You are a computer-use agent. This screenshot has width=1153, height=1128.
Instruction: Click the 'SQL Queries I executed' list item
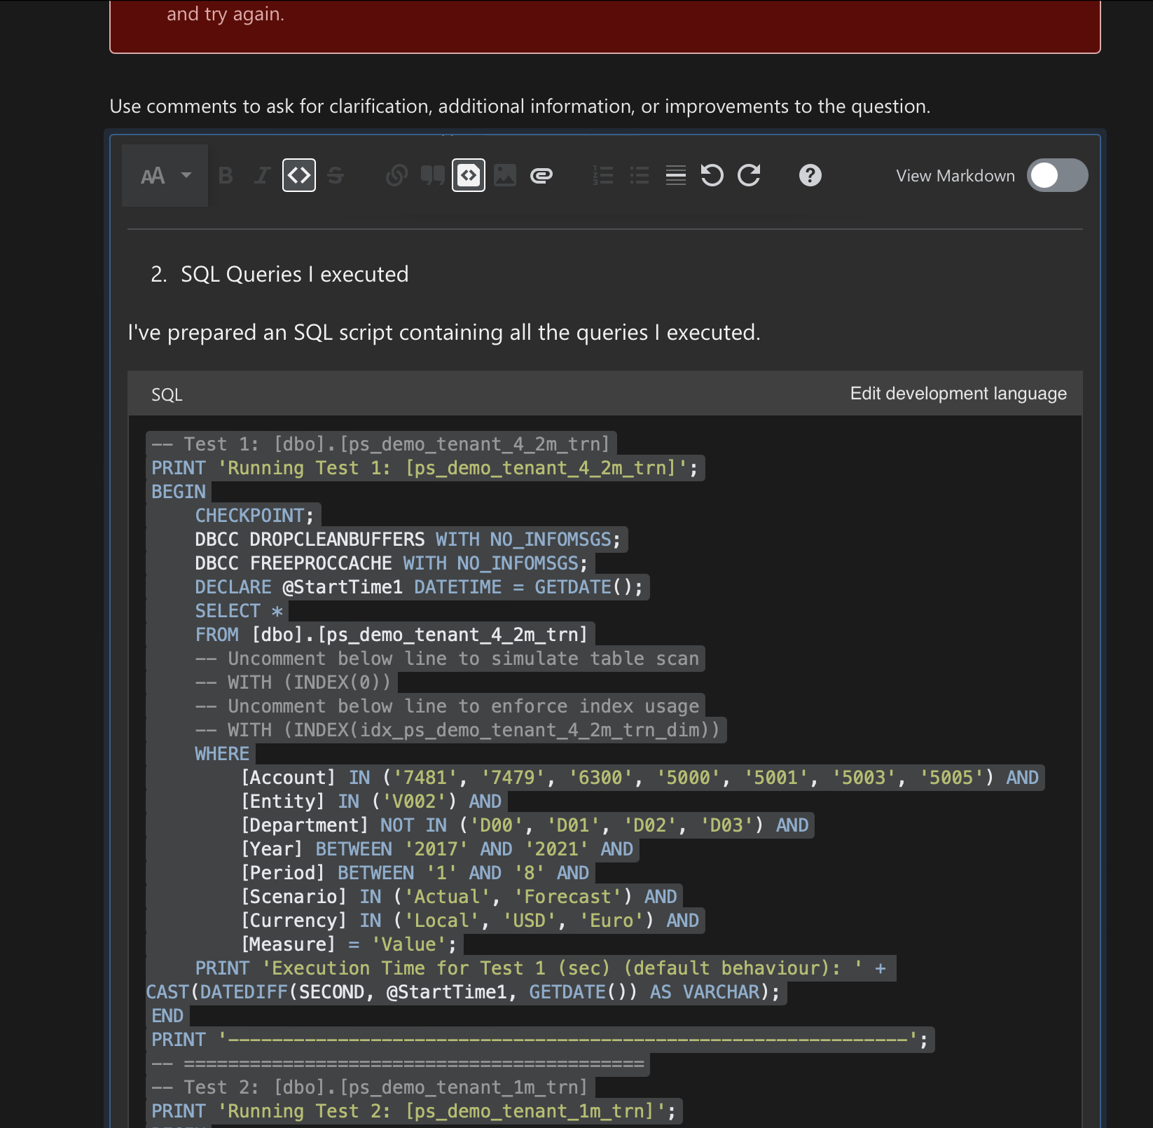pyautogui.click(x=294, y=274)
